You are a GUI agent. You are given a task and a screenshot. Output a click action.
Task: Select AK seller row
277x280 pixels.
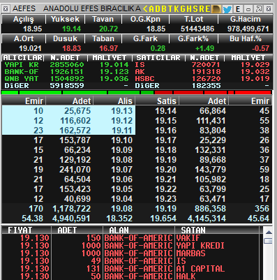tap(203, 72)
